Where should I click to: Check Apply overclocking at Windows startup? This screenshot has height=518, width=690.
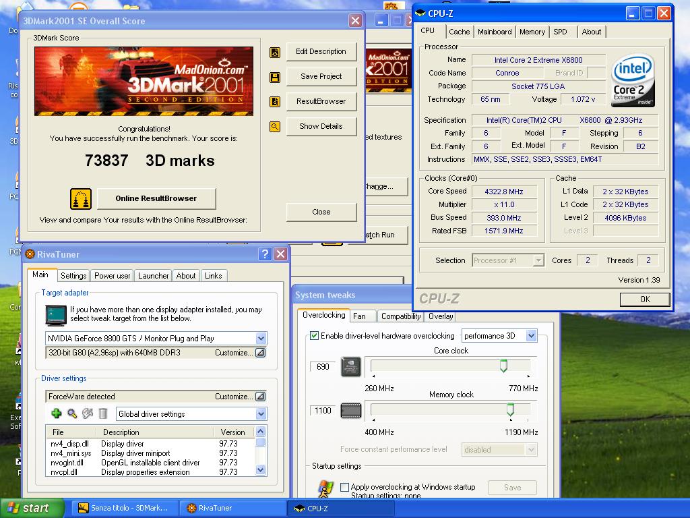click(x=345, y=487)
